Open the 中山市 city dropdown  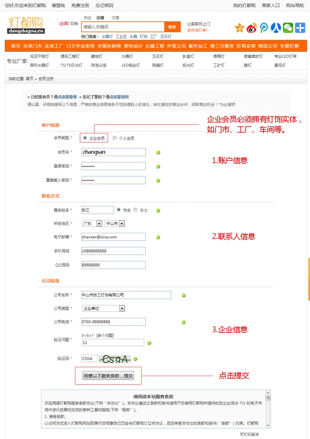tap(115, 223)
